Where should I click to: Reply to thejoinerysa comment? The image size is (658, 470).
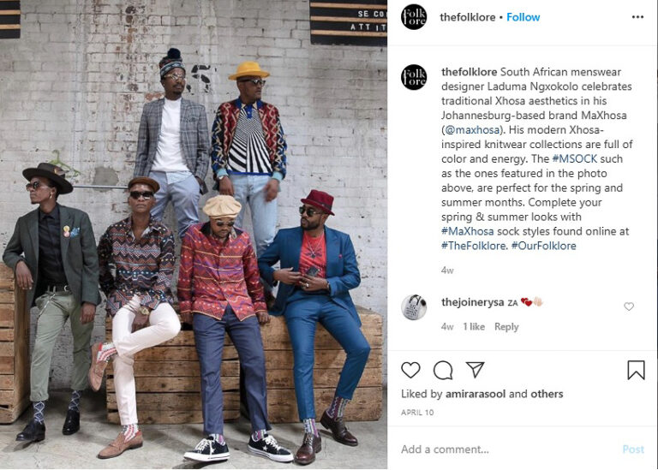(506, 327)
